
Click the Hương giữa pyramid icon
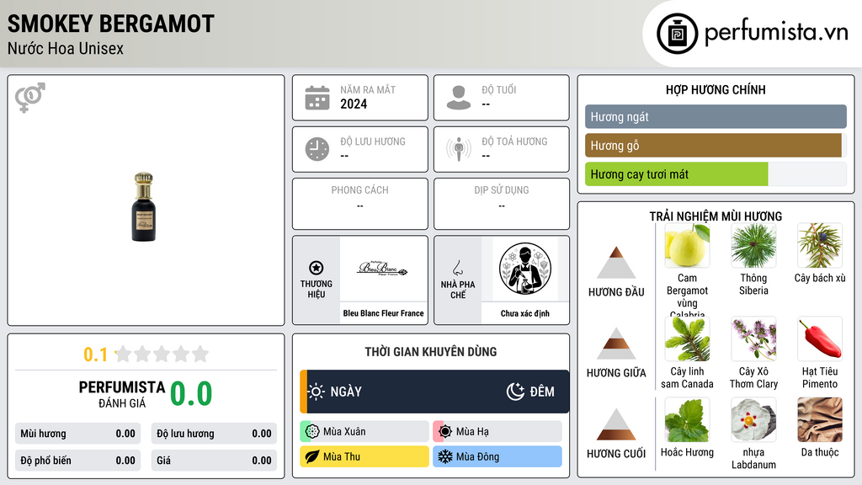pyautogui.click(x=616, y=344)
